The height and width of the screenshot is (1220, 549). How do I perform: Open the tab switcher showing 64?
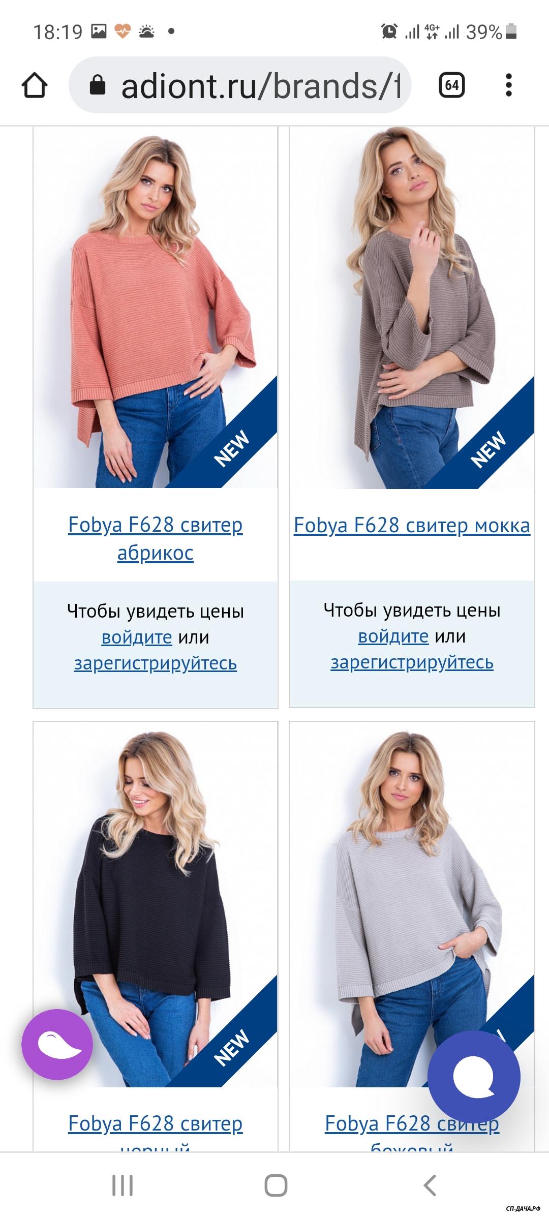pyautogui.click(x=451, y=85)
